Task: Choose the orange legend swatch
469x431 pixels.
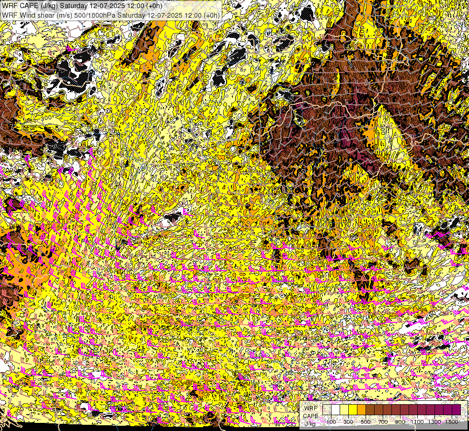Action: (361, 409)
